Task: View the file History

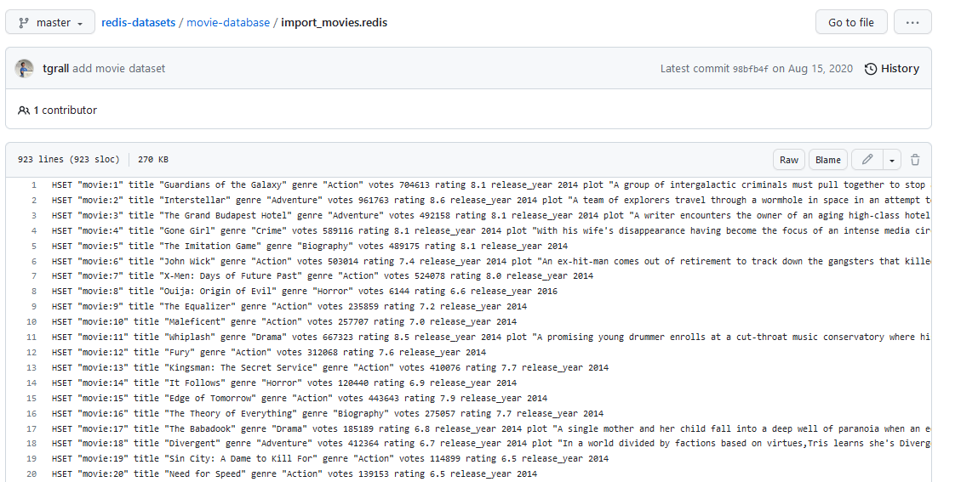Action: 891,69
